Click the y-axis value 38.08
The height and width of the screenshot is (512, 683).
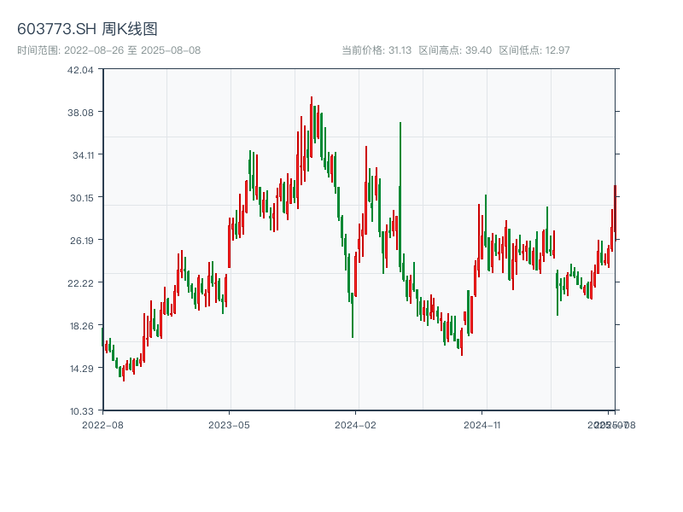pyautogui.click(x=80, y=113)
